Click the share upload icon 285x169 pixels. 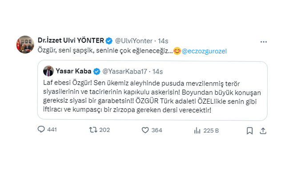point(263,131)
